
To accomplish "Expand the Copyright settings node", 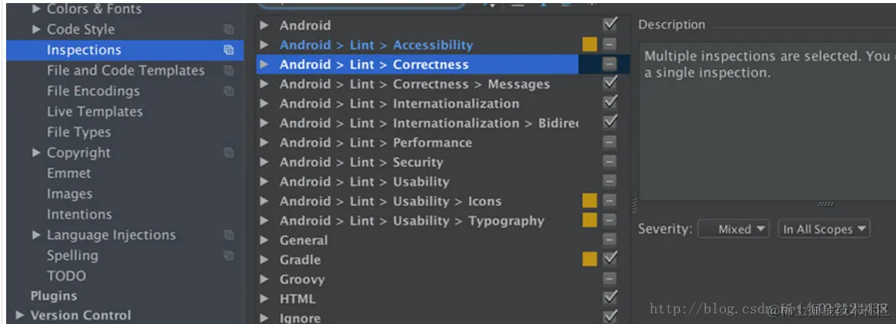I will tap(37, 152).
